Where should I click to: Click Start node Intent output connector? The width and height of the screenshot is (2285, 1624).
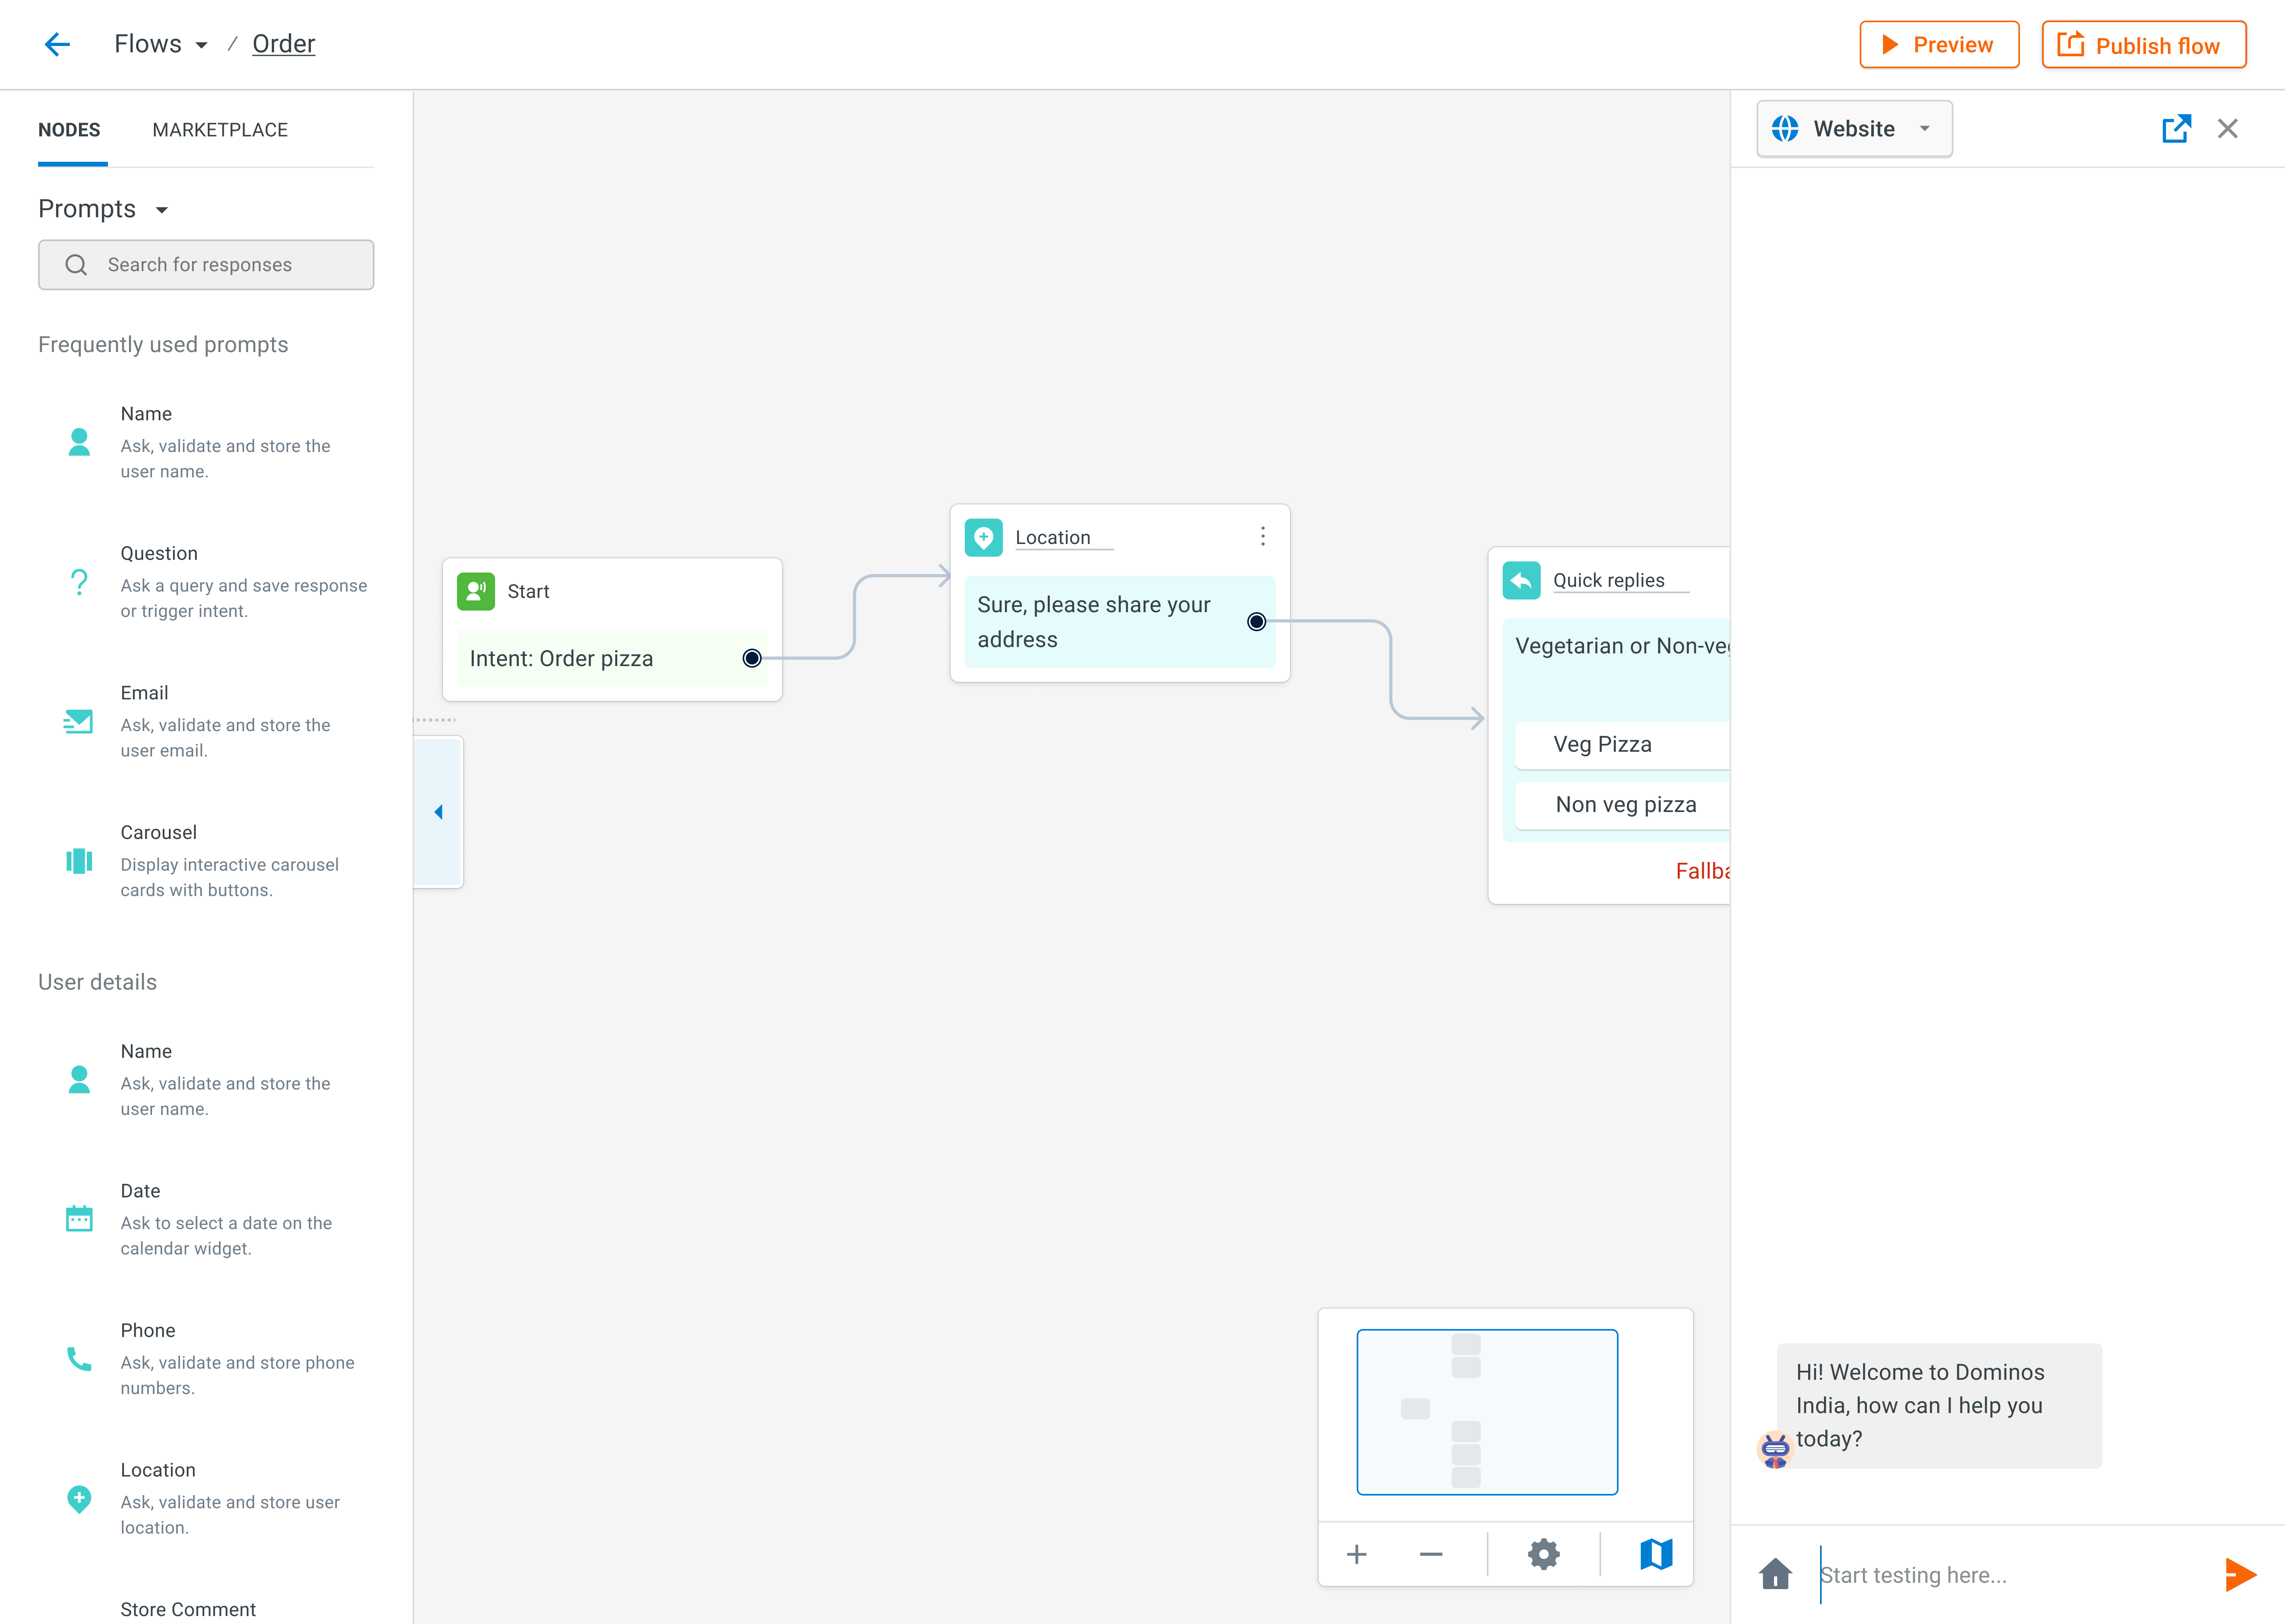[752, 658]
